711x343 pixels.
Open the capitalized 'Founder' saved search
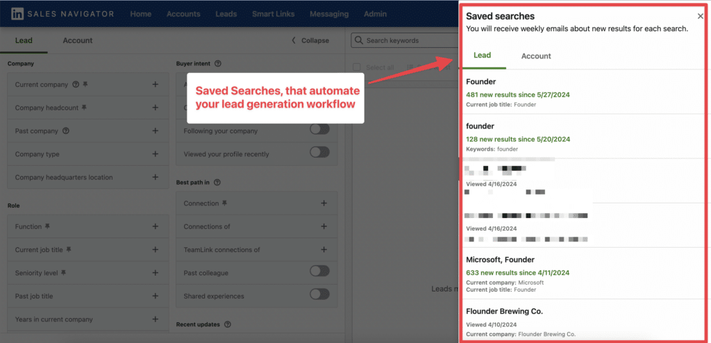pyautogui.click(x=480, y=82)
